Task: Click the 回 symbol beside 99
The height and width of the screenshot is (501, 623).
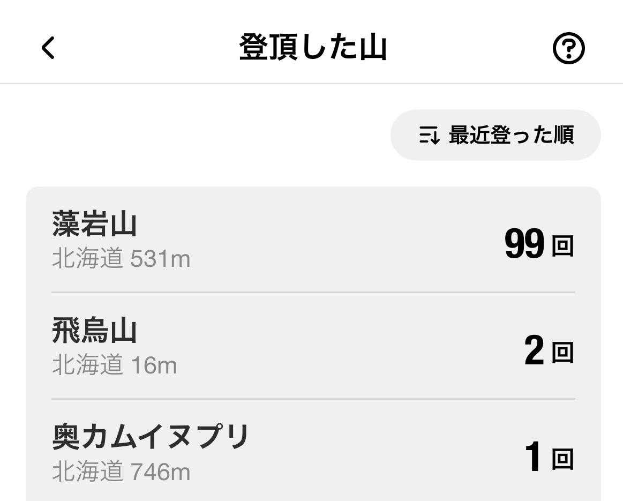Action: point(562,246)
